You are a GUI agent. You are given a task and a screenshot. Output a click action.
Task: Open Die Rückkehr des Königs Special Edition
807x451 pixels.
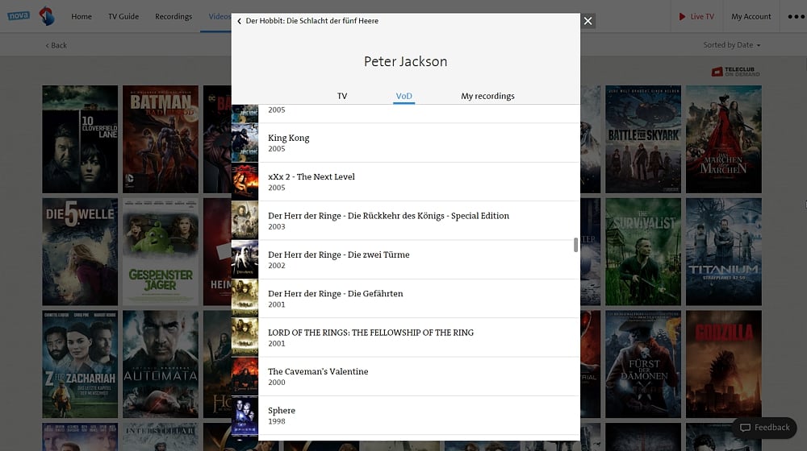(x=406, y=221)
